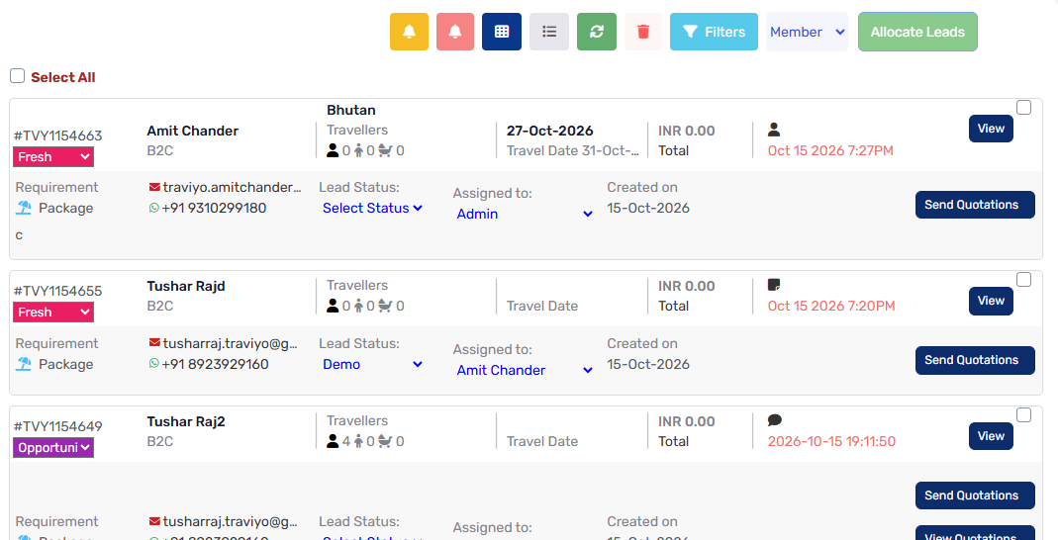Click timestamp Oct 15 2026 7:20PM
Viewport: 1058px width, 540px height.
[831, 306]
